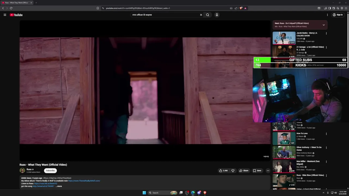Viewport: 349px width, 196px height.
Task: Select the Russ - What They Want tab
Action: 16,3
